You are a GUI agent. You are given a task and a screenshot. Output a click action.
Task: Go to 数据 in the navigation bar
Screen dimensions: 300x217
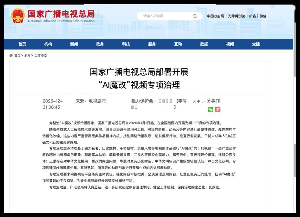(204, 44)
